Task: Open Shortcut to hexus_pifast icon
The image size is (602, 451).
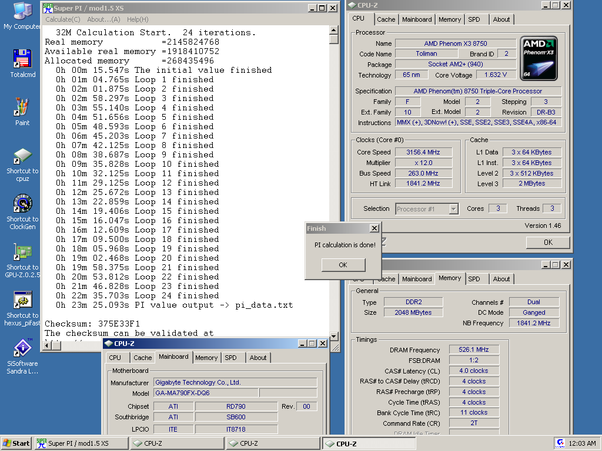Action: (22, 309)
